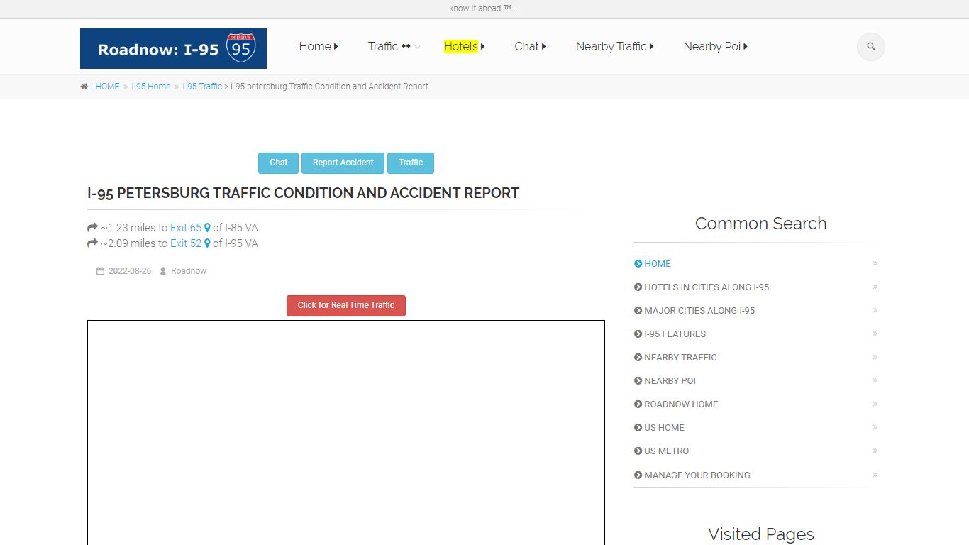969x545 pixels.
Task: Open the search magnifier icon
Action: (x=871, y=47)
